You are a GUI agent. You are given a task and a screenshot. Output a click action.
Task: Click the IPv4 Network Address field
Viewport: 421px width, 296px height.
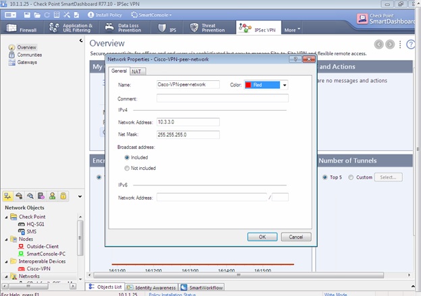[x=188, y=122]
